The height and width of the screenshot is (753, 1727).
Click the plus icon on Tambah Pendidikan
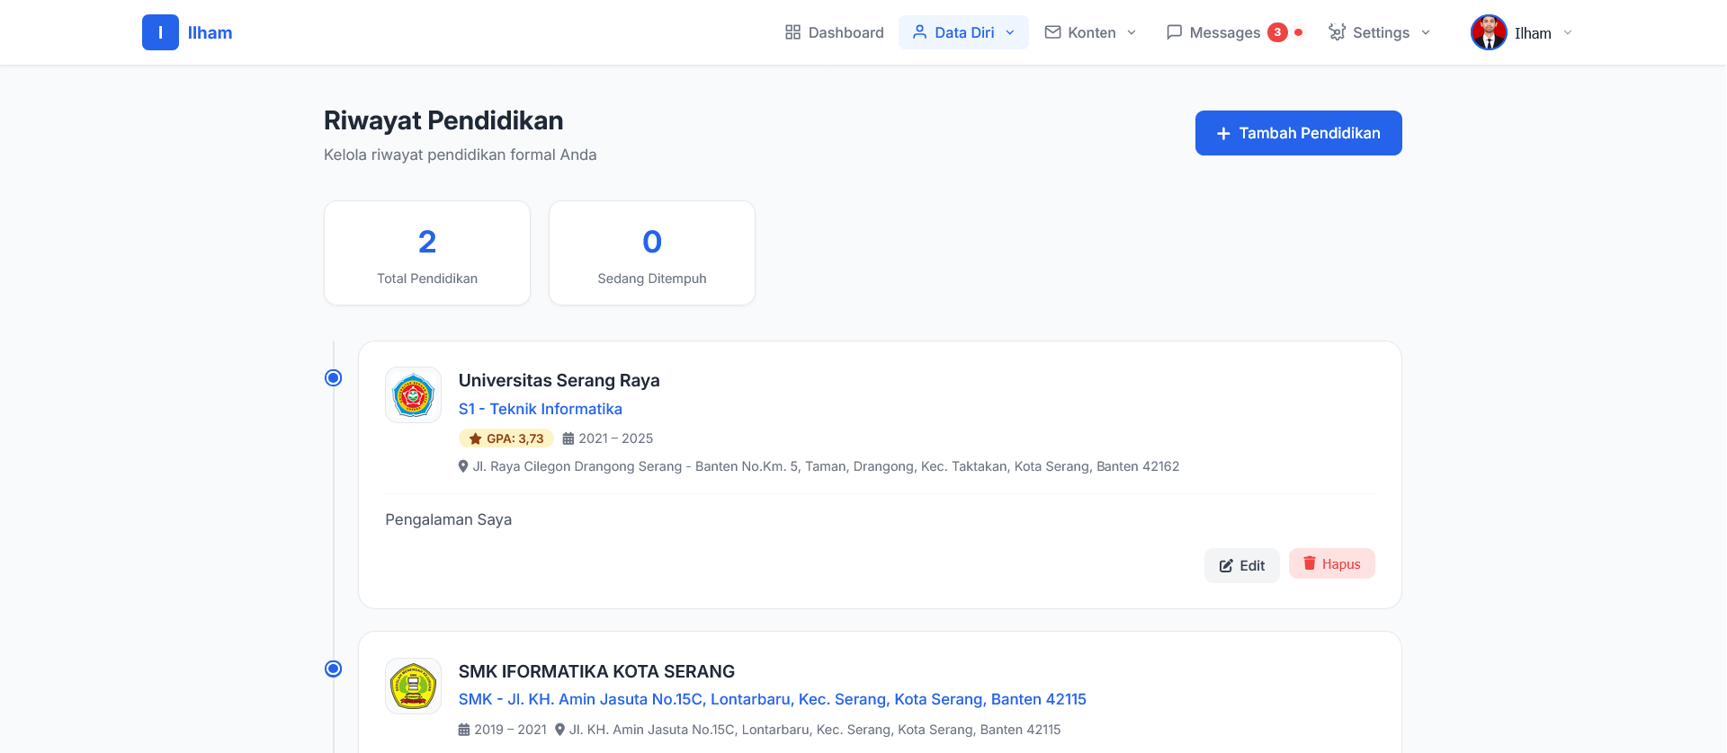(1223, 134)
